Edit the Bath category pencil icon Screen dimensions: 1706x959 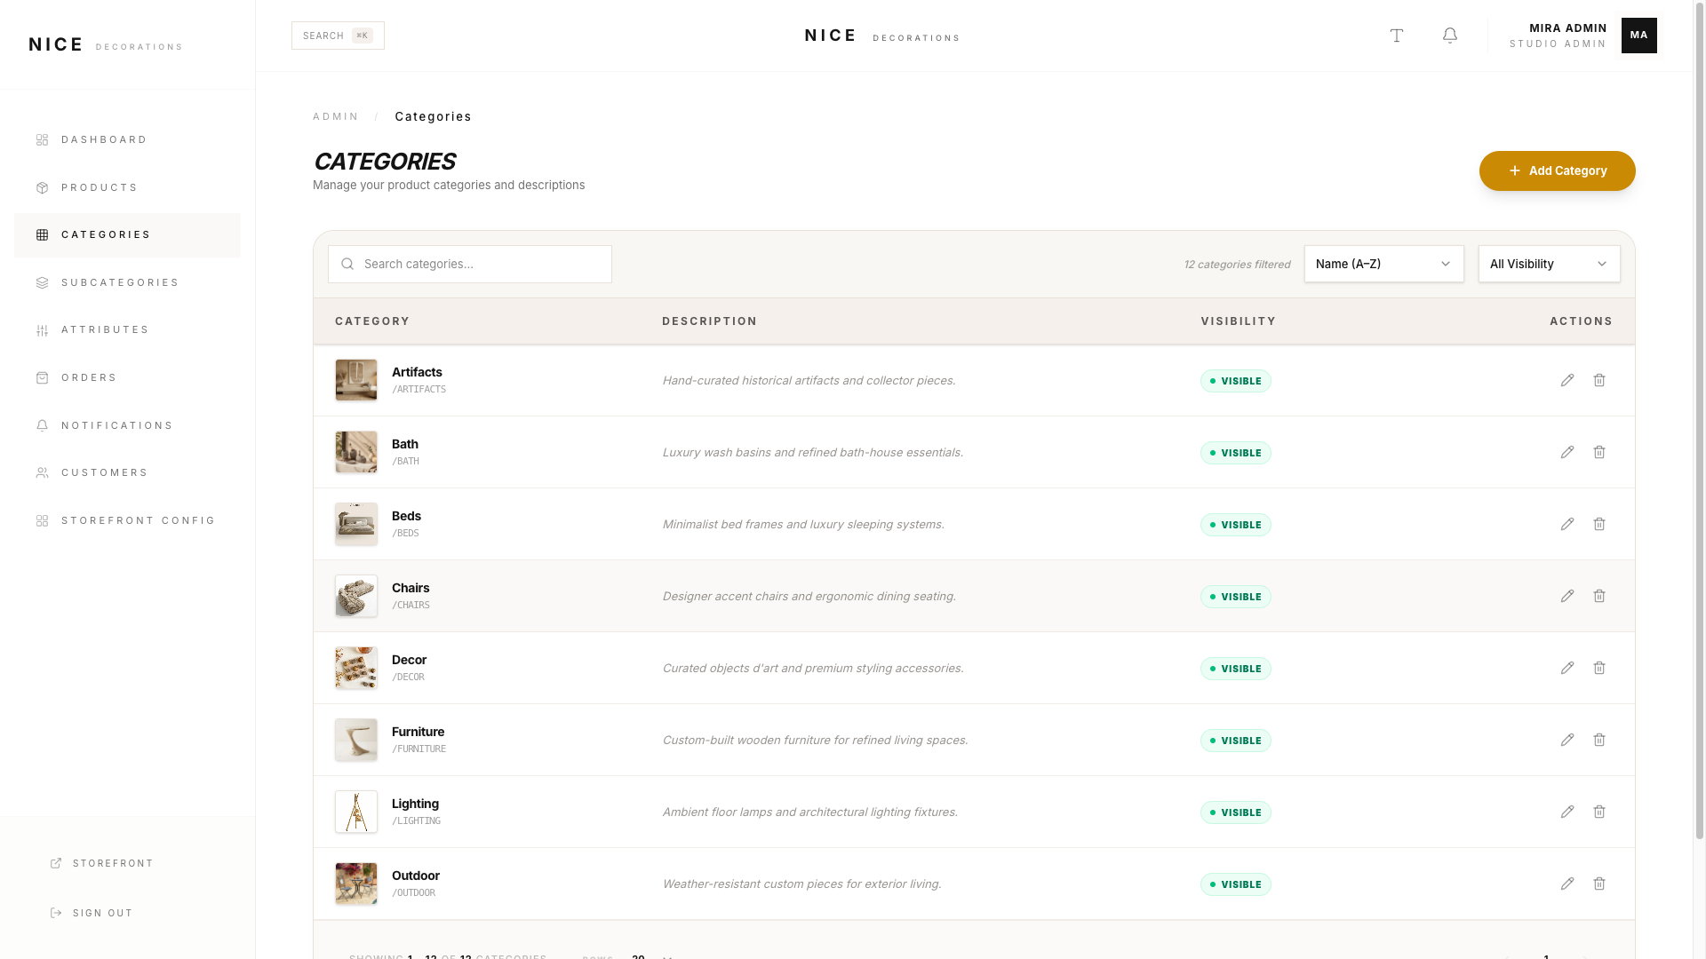[x=1567, y=452]
